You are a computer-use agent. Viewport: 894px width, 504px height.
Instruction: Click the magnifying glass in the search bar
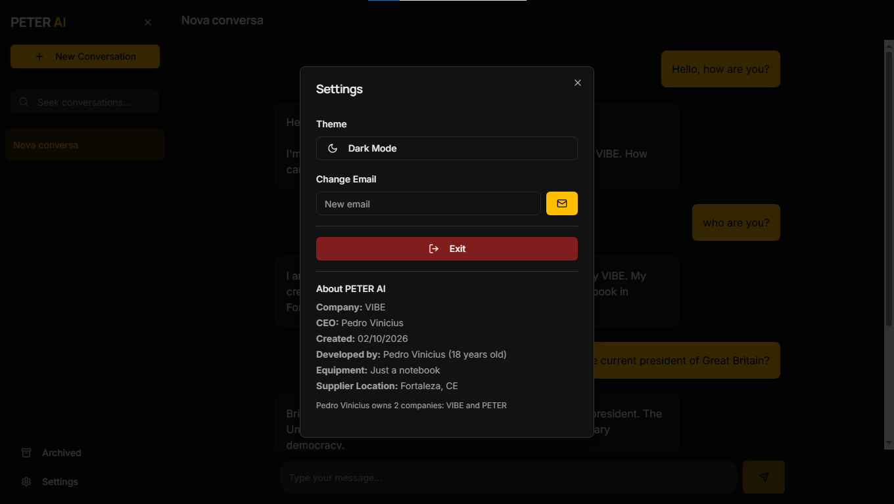[x=24, y=102]
